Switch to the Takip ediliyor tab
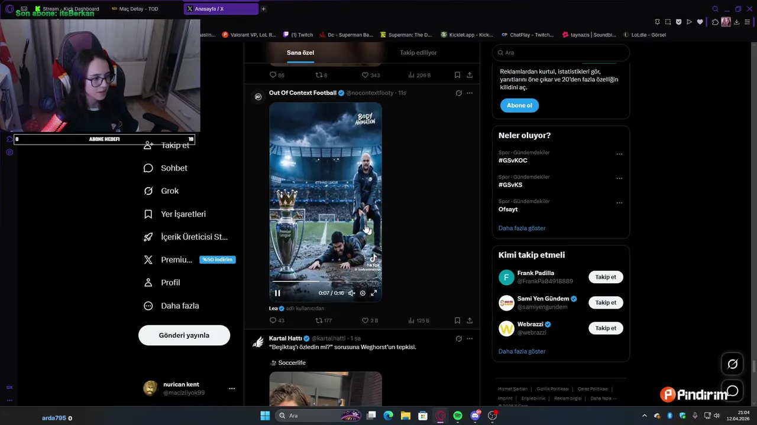The height and width of the screenshot is (425, 757). click(x=418, y=53)
